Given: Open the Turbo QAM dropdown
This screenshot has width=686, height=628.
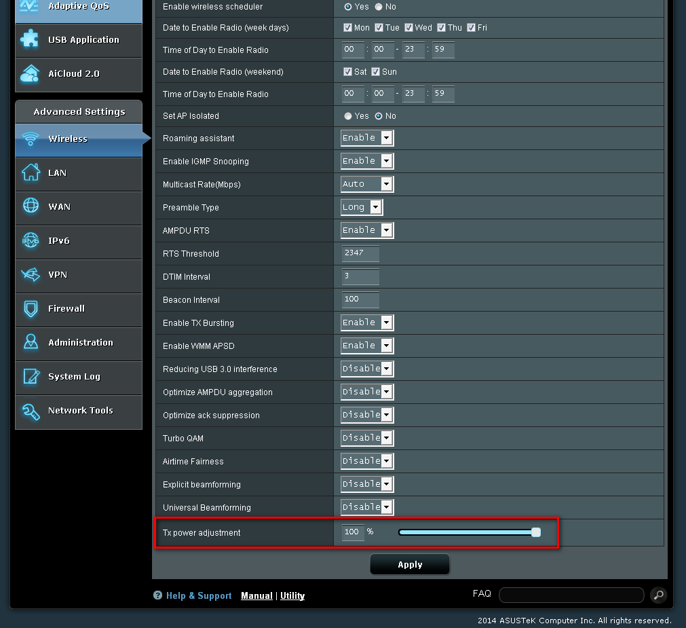Looking at the screenshot, I should pyautogui.click(x=366, y=438).
